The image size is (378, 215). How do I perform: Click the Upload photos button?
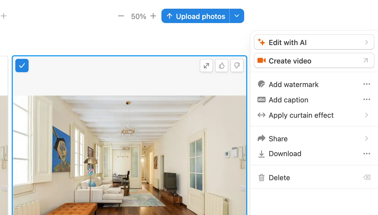click(x=196, y=16)
